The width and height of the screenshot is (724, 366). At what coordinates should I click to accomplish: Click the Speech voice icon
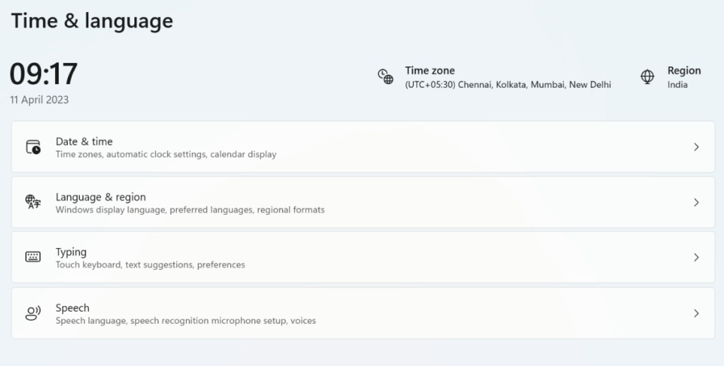[33, 313]
